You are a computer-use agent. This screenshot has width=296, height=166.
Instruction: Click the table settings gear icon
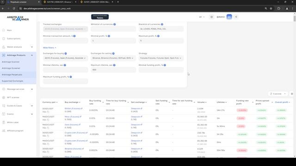(x=292, y=94)
